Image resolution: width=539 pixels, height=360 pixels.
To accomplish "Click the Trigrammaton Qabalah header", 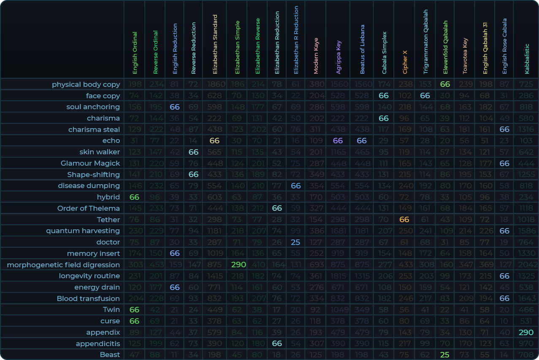I will point(425,42).
